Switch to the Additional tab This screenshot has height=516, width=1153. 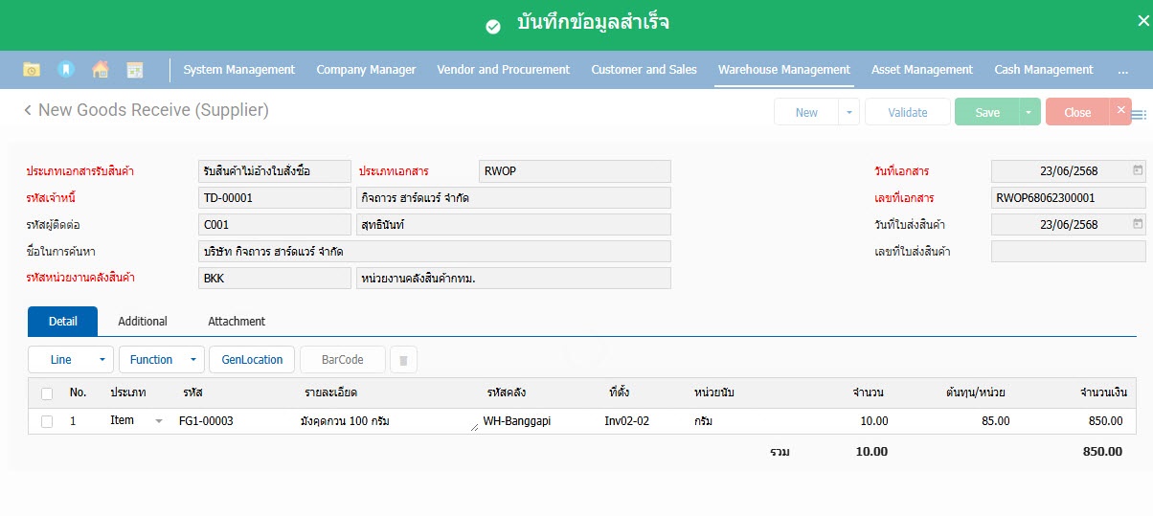click(143, 322)
